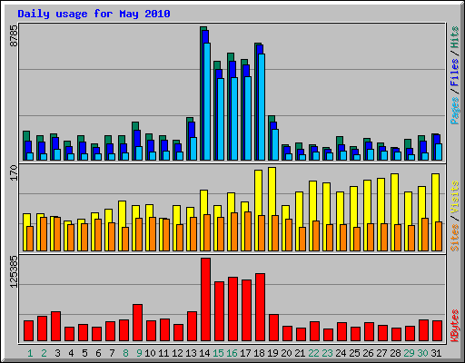Screen dimensions: 465x363
Task: Click day label 30 on the x-axis
Action: [422, 353]
